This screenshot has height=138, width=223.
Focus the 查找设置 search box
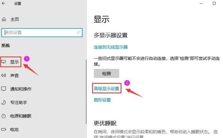(42, 33)
